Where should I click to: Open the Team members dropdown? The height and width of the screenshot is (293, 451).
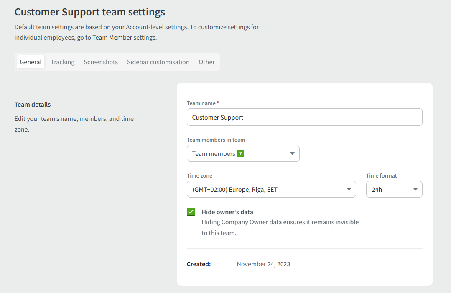243,153
